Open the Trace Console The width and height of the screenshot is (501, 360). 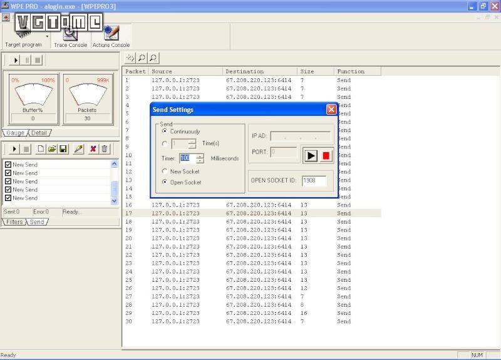coord(70,37)
